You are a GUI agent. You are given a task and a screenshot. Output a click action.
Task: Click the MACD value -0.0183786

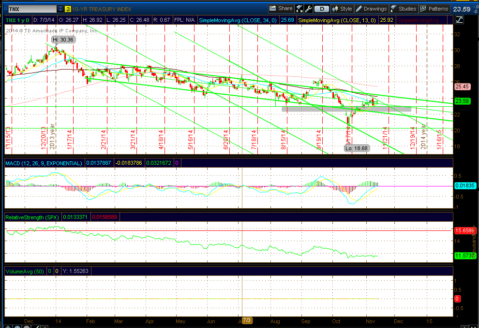[129, 163]
